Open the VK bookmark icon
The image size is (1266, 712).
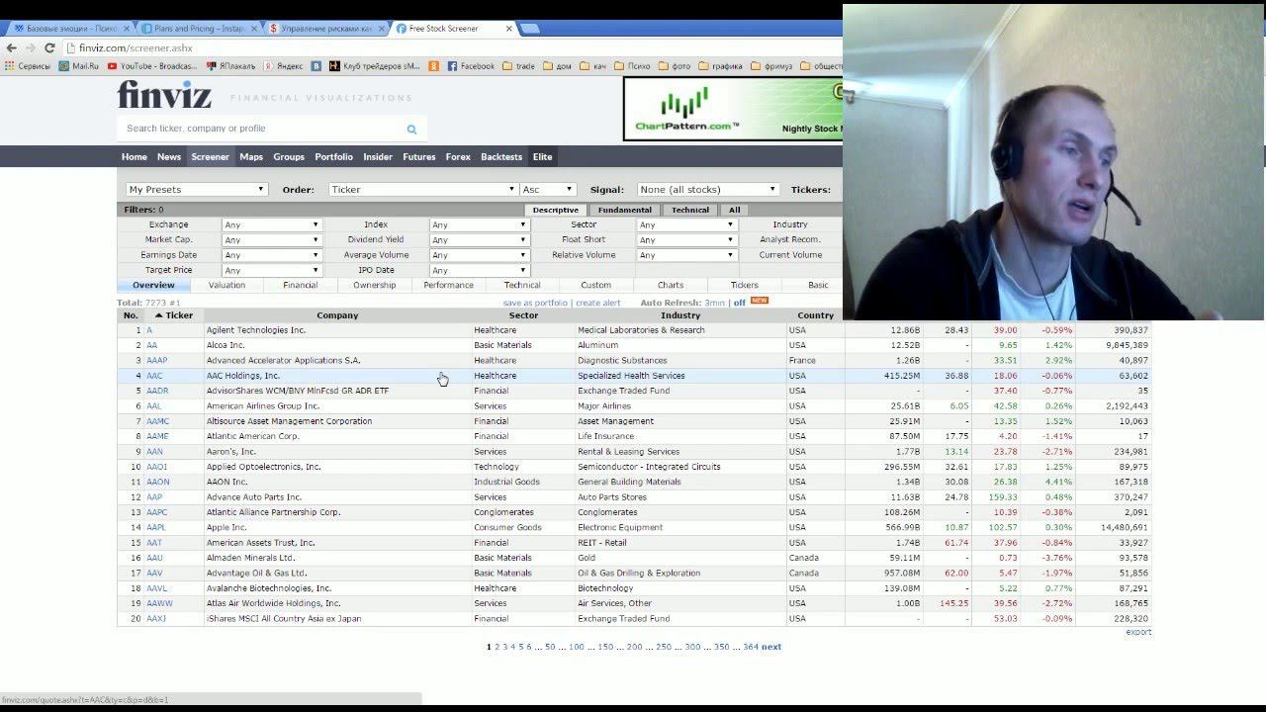(x=316, y=66)
